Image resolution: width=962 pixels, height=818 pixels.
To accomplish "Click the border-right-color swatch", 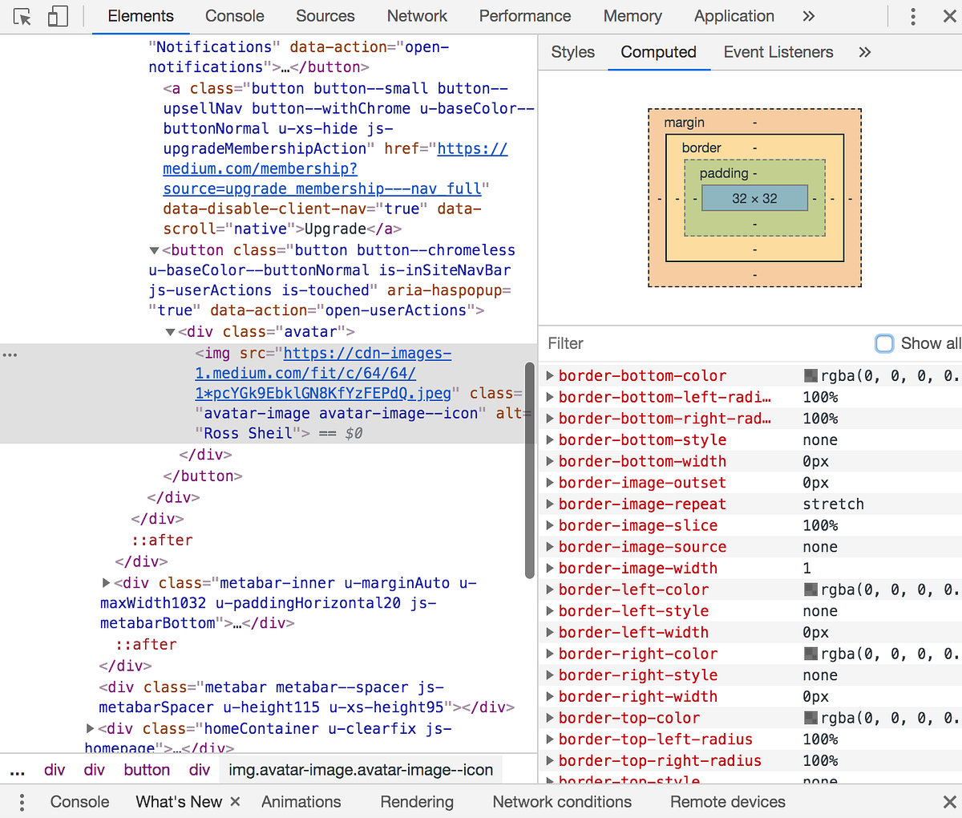I will [x=810, y=654].
